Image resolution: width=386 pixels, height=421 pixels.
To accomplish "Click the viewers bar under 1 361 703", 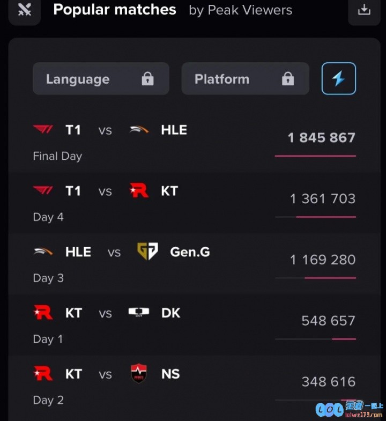I will click(x=315, y=217).
